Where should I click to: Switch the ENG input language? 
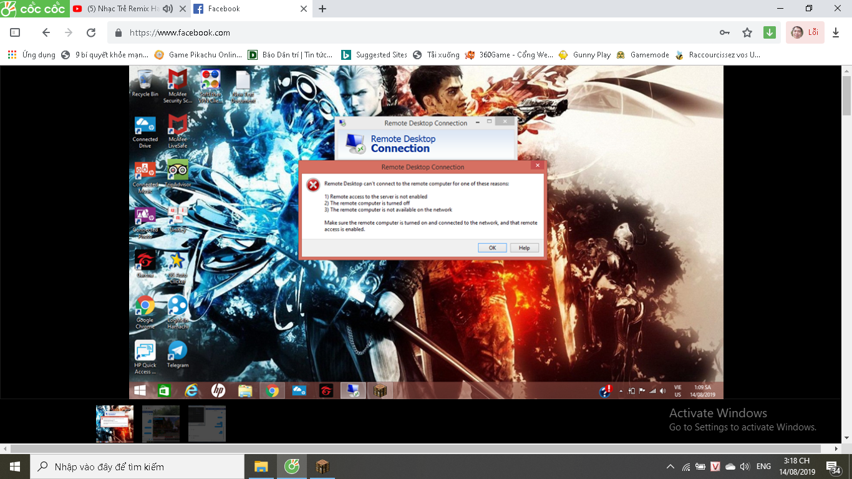[763, 467]
